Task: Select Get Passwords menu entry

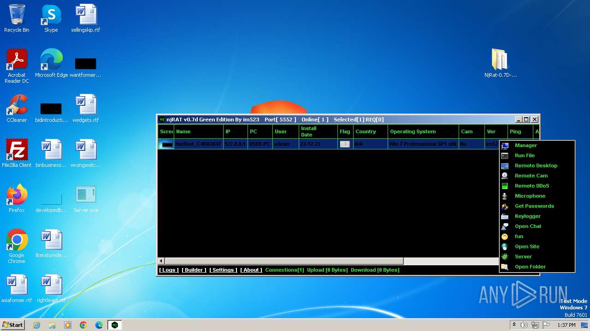Action: click(537, 206)
